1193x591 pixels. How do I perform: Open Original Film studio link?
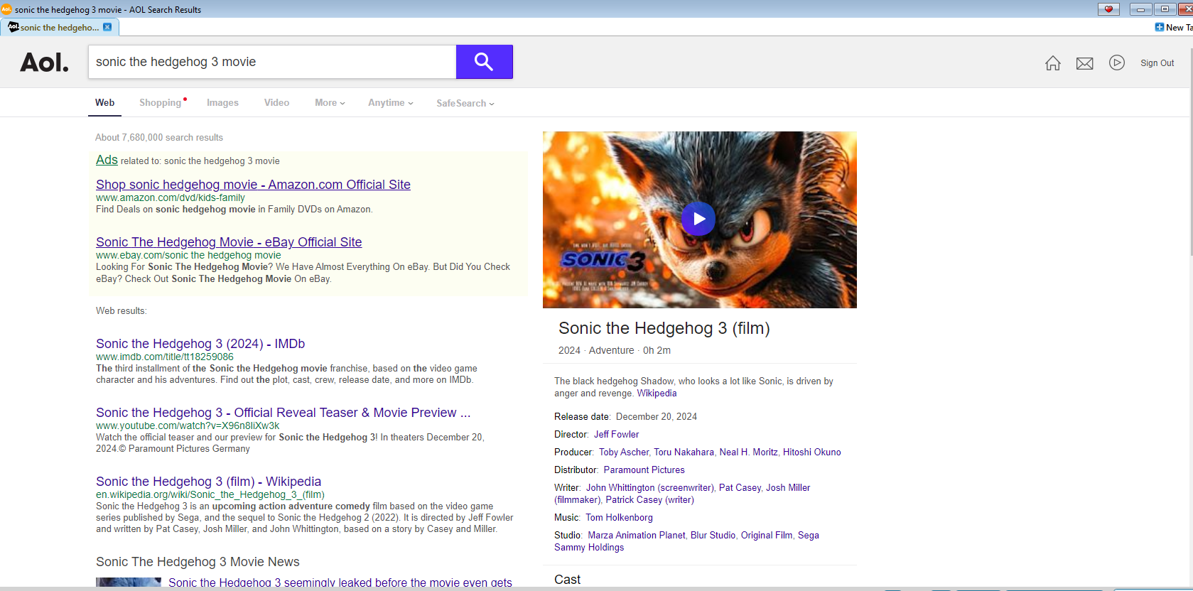coord(767,535)
